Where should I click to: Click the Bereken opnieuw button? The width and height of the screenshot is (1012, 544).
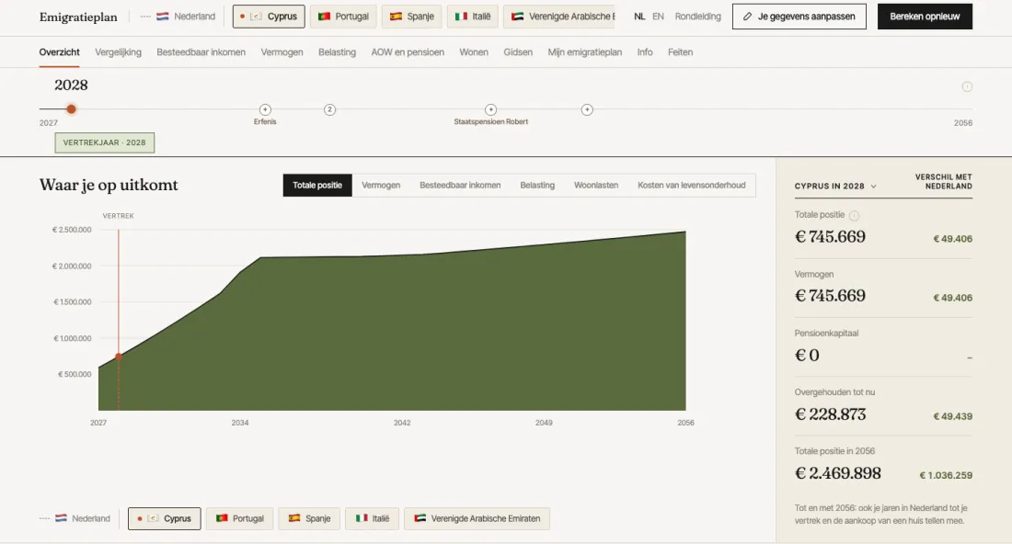pos(925,17)
